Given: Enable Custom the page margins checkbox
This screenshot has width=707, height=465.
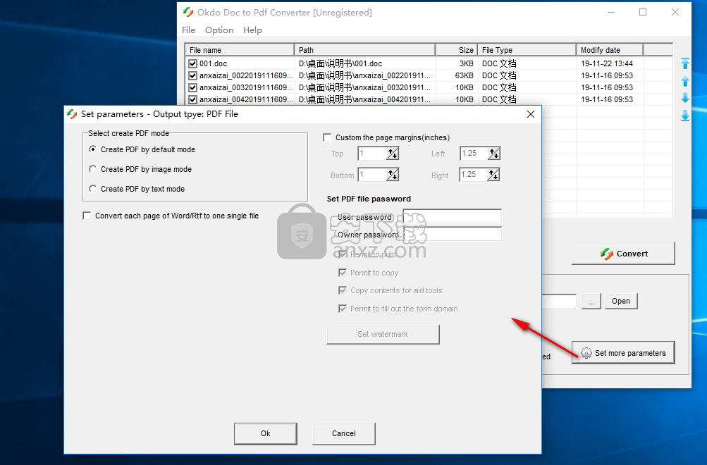Looking at the screenshot, I should pos(327,137).
